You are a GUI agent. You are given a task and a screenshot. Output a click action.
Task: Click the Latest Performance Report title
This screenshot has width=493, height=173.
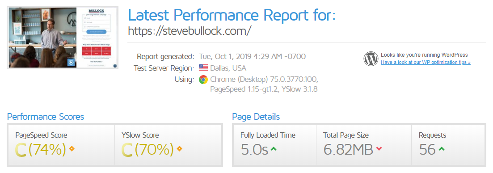pos(232,15)
